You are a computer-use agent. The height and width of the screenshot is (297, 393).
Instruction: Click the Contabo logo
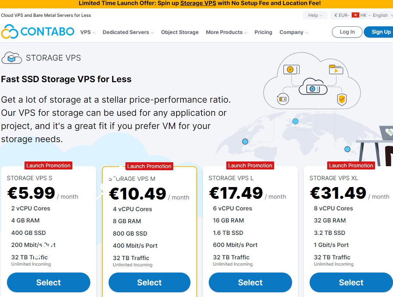(38, 32)
